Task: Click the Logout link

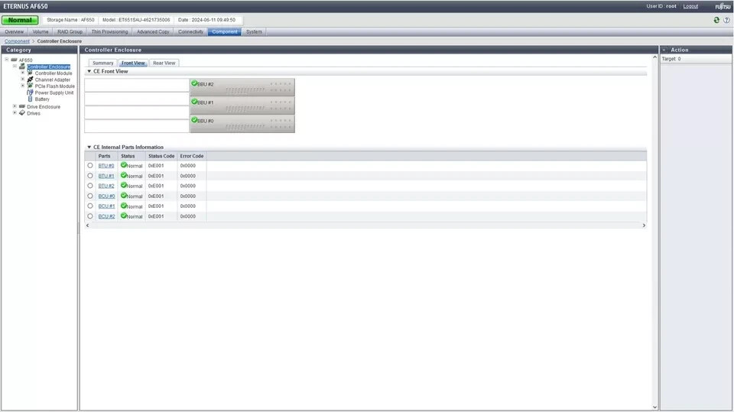Action: (x=690, y=6)
